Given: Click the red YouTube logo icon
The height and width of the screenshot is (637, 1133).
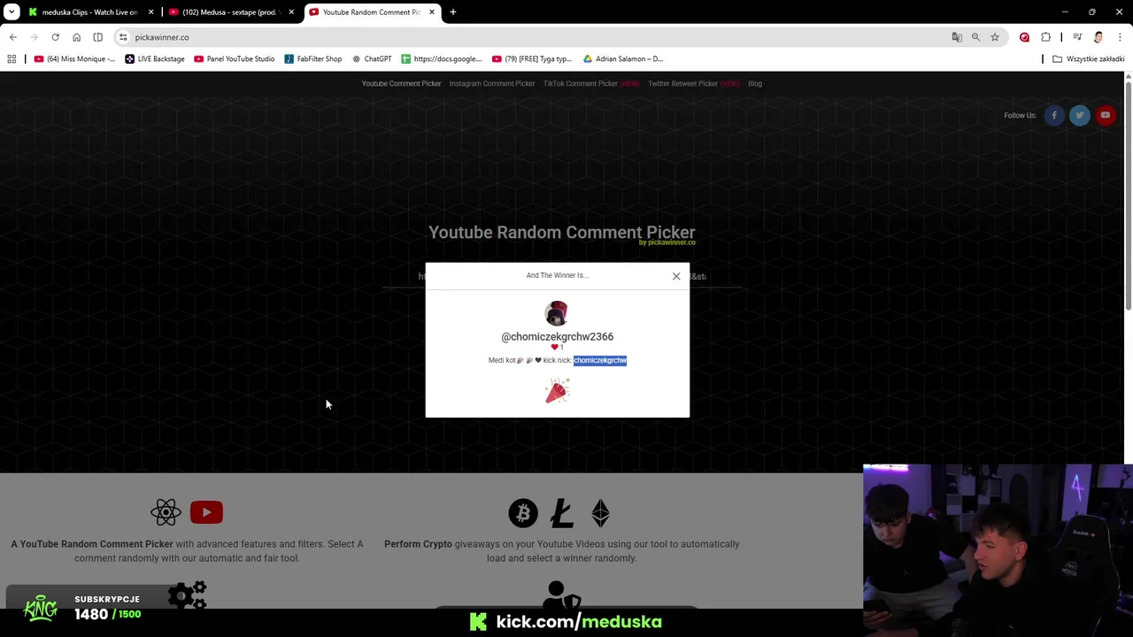Looking at the screenshot, I should [x=206, y=512].
